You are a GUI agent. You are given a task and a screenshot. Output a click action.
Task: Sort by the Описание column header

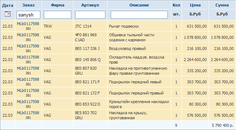point(139,5)
